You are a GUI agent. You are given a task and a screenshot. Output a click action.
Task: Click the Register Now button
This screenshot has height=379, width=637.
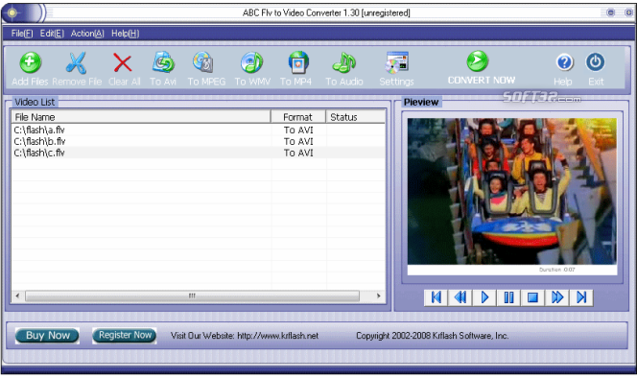(125, 336)
